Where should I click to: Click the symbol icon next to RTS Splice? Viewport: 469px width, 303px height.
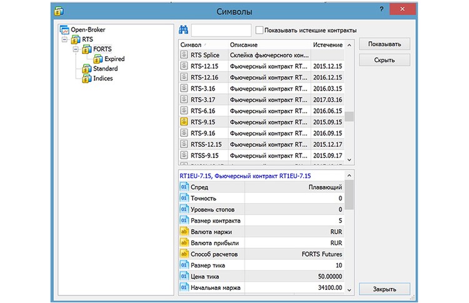(184, 55)
